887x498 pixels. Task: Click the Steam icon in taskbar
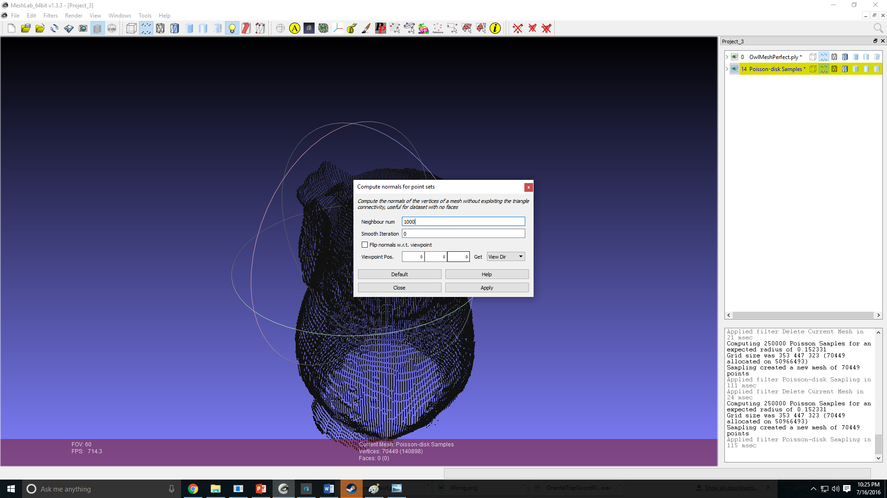click(x=351, y=489)
